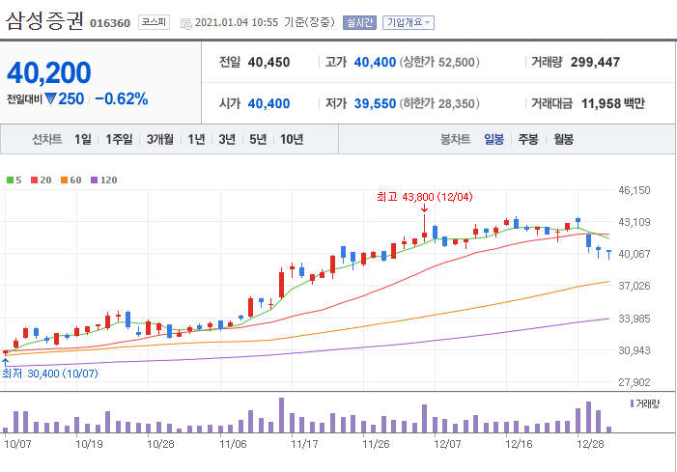Click the 하한가 28,350 text
This screenshot has height=472, width=677.
pos(439,103)
